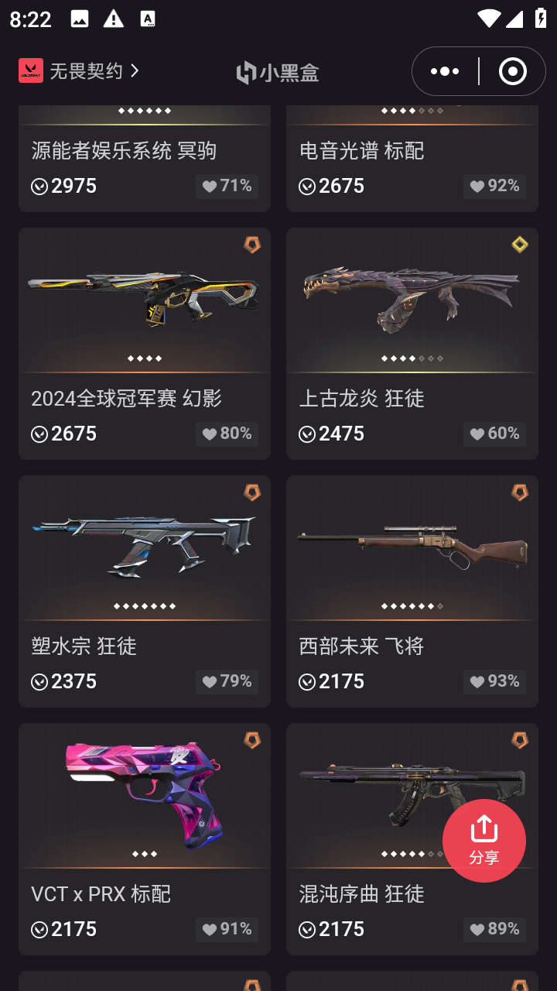Toggle the 93% heart on 西部未来 飞将
The height and width of the screenshot is (991, 557).
[495, 681]
